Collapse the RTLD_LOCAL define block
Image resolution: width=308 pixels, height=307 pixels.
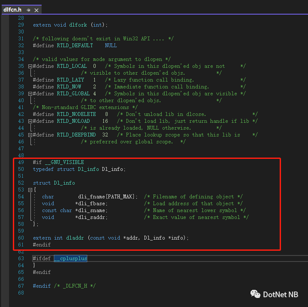pyautogui.click(x=30, y=66)
